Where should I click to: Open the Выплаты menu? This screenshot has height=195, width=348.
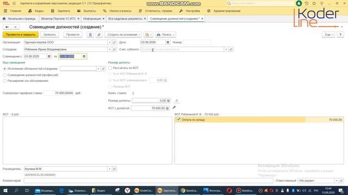pyautogui.click(x=86, y=11)
